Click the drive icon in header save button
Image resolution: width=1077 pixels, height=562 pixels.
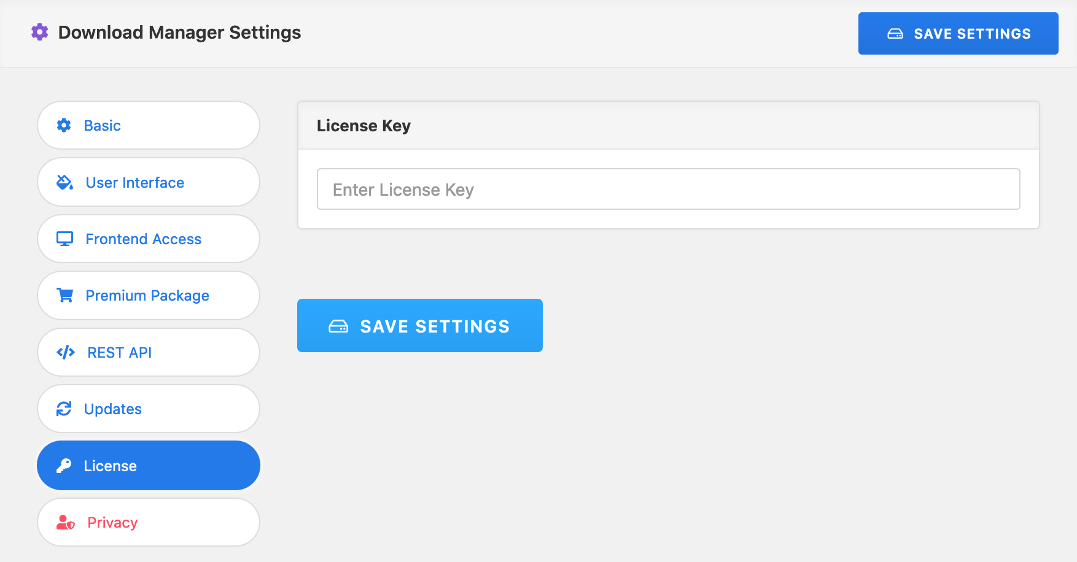coord(895,34)
